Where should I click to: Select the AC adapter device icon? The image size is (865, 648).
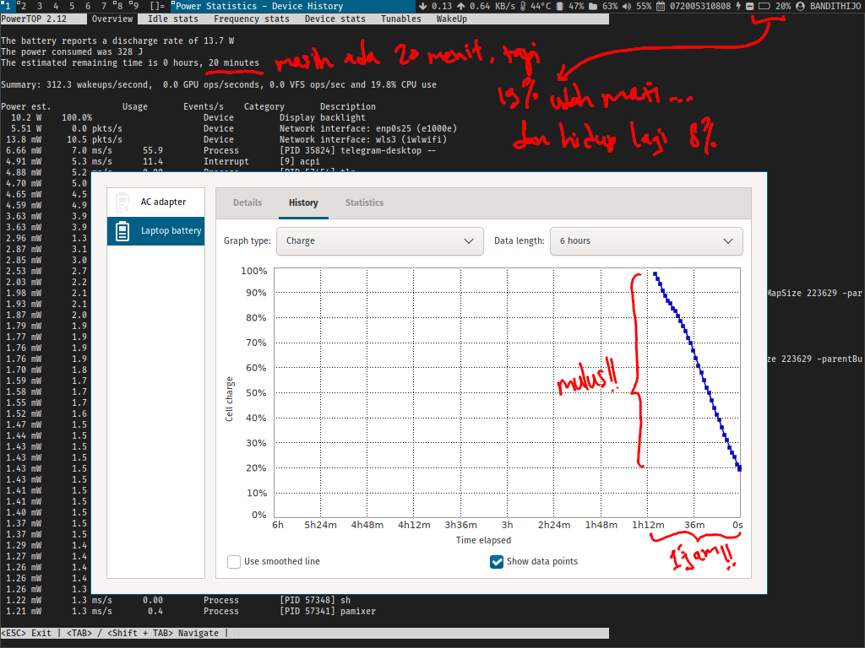pyautogui.click(x=122, y=202)
